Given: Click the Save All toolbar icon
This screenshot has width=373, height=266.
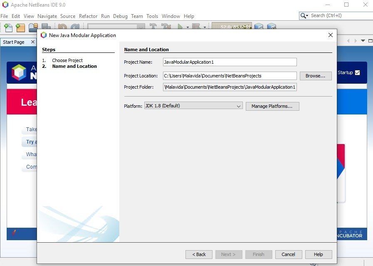Looking at the screenshot, I should 46,27.
